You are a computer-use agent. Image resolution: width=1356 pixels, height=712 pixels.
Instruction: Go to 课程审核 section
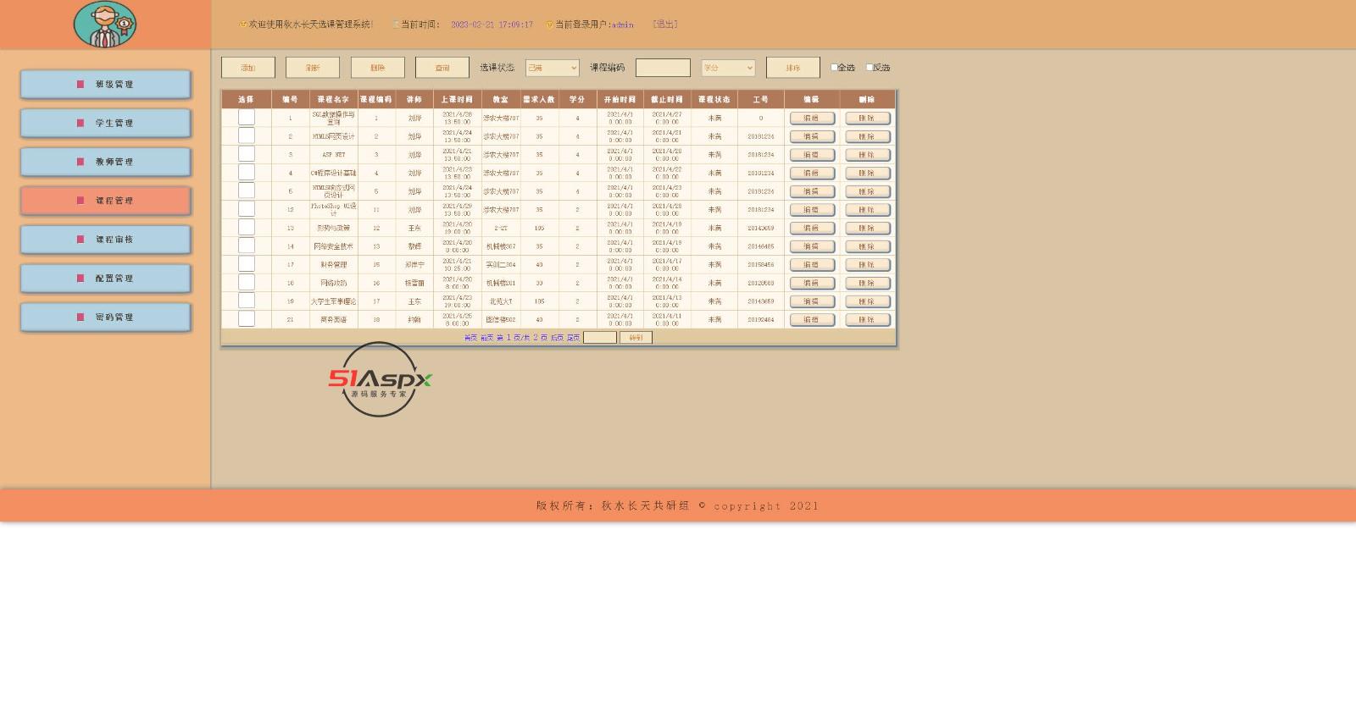click(105, 240)
